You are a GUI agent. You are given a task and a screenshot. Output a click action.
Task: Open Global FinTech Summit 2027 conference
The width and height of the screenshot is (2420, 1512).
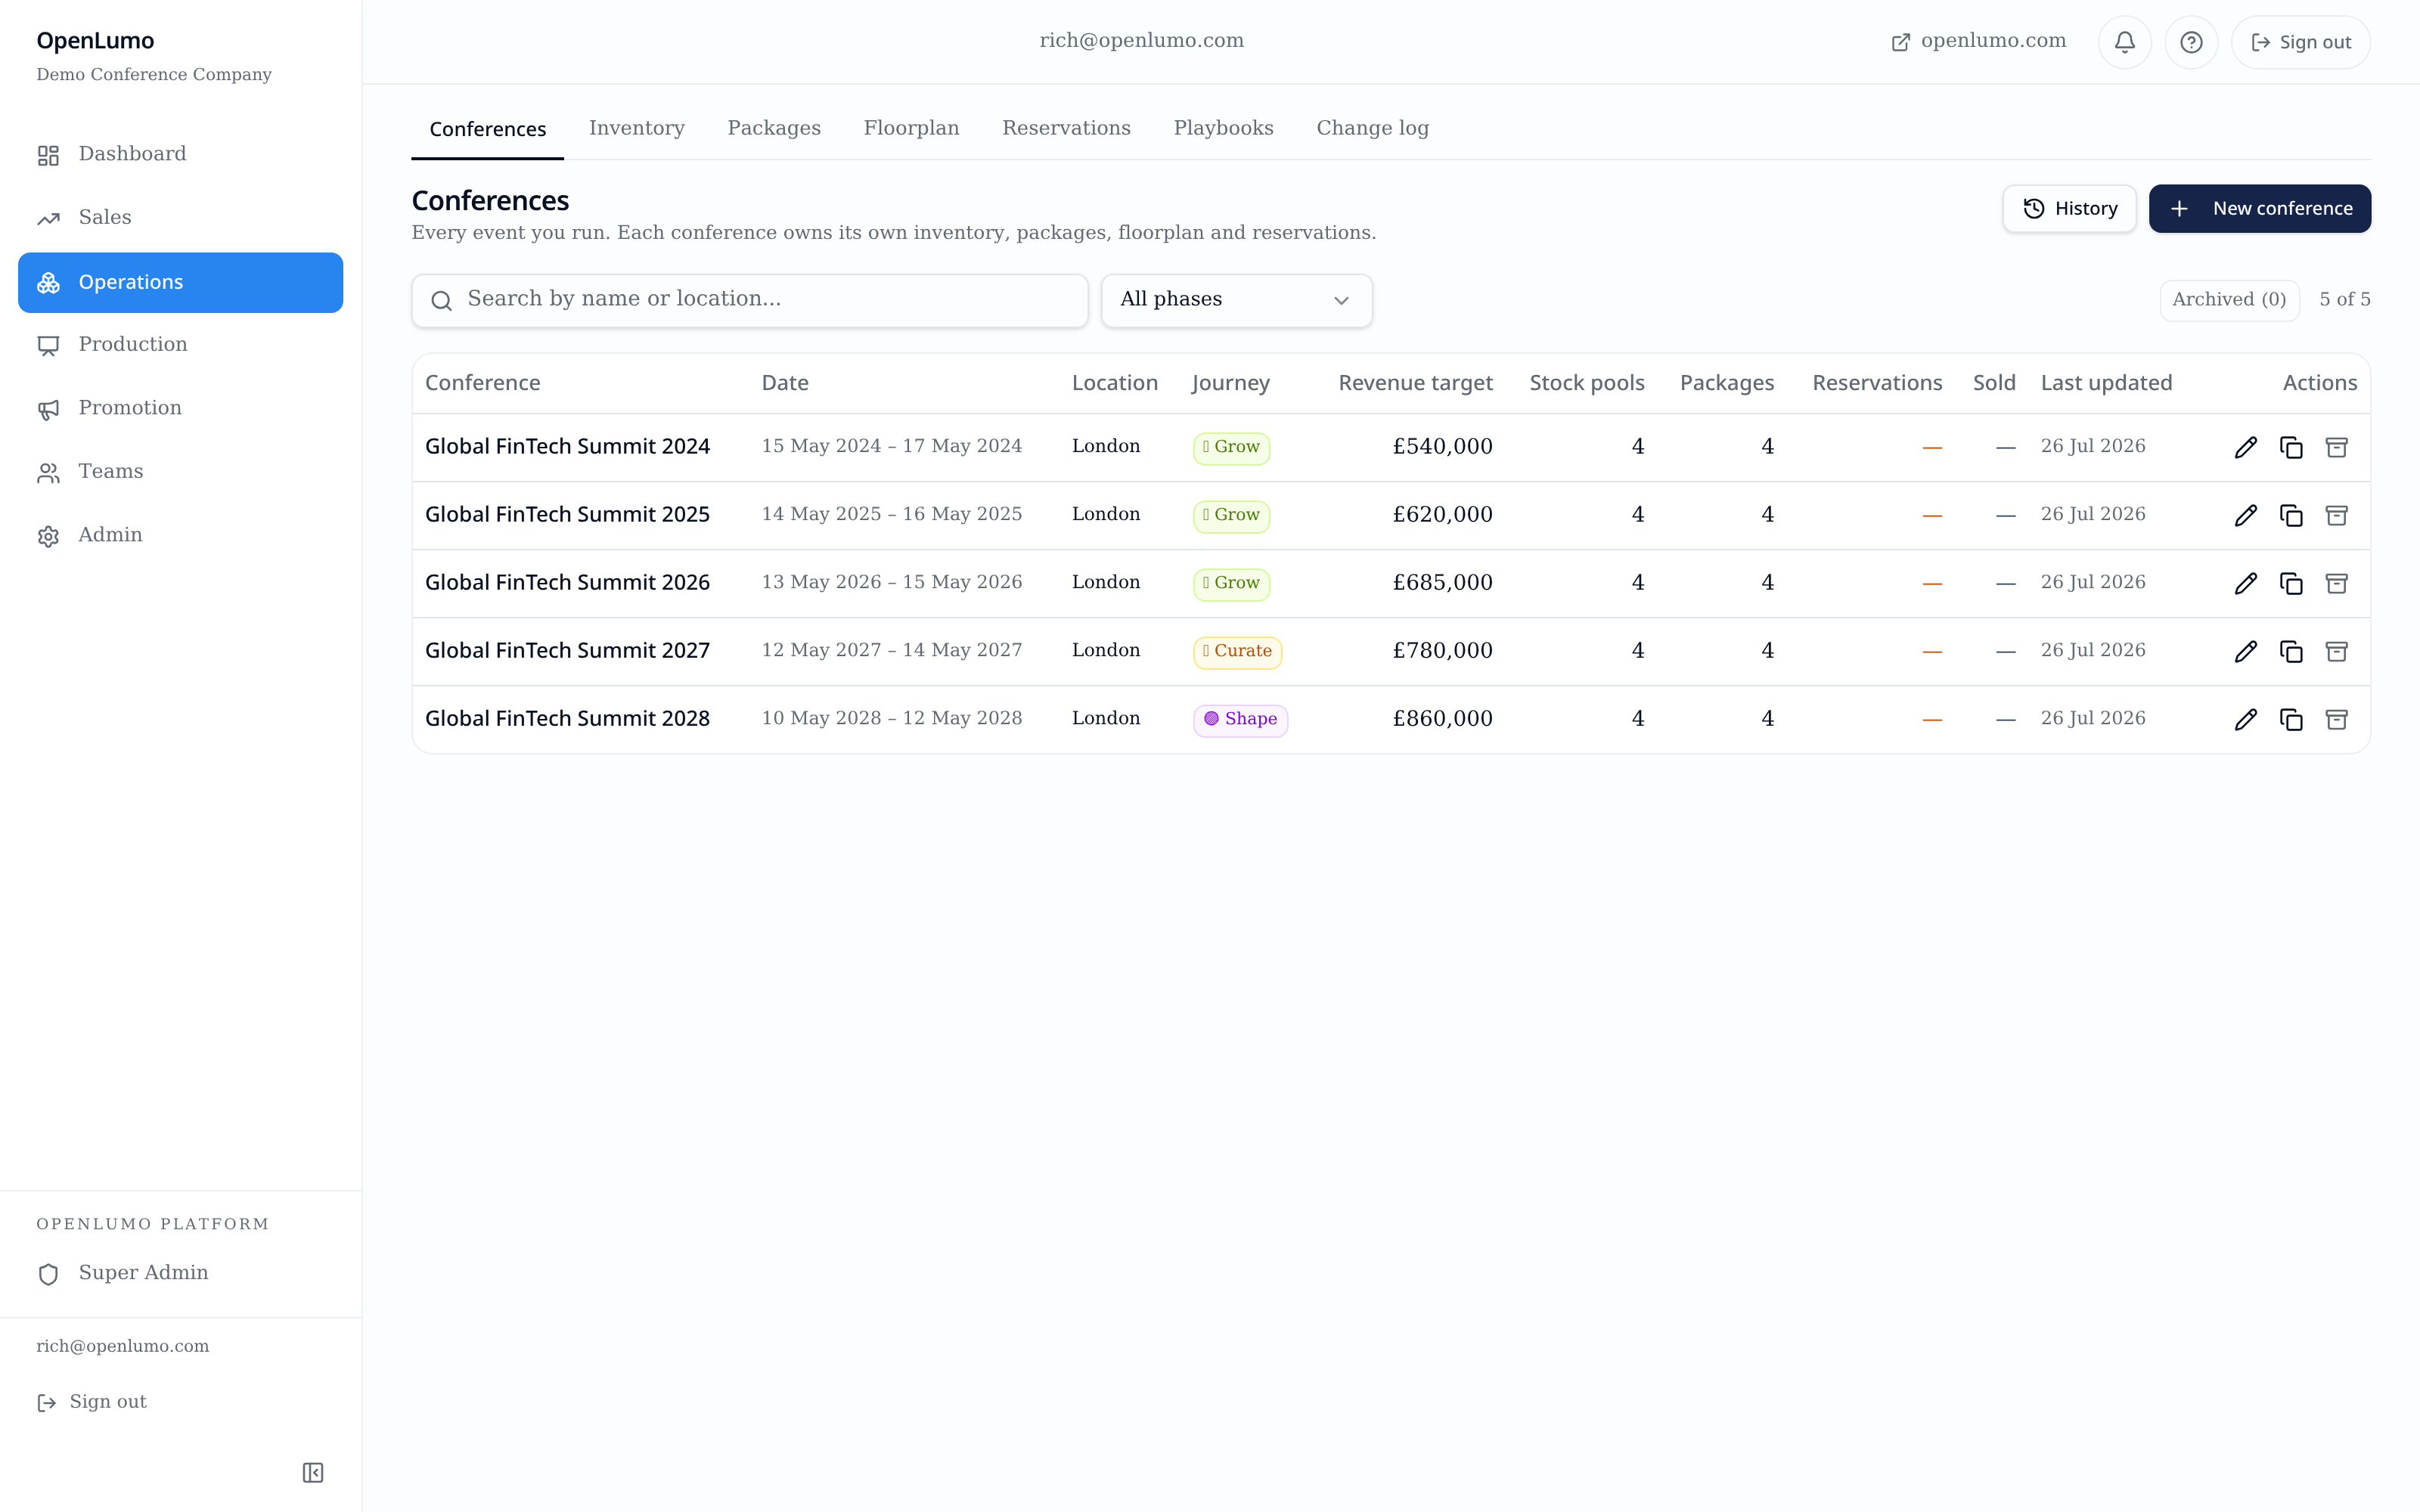point(567,650)
